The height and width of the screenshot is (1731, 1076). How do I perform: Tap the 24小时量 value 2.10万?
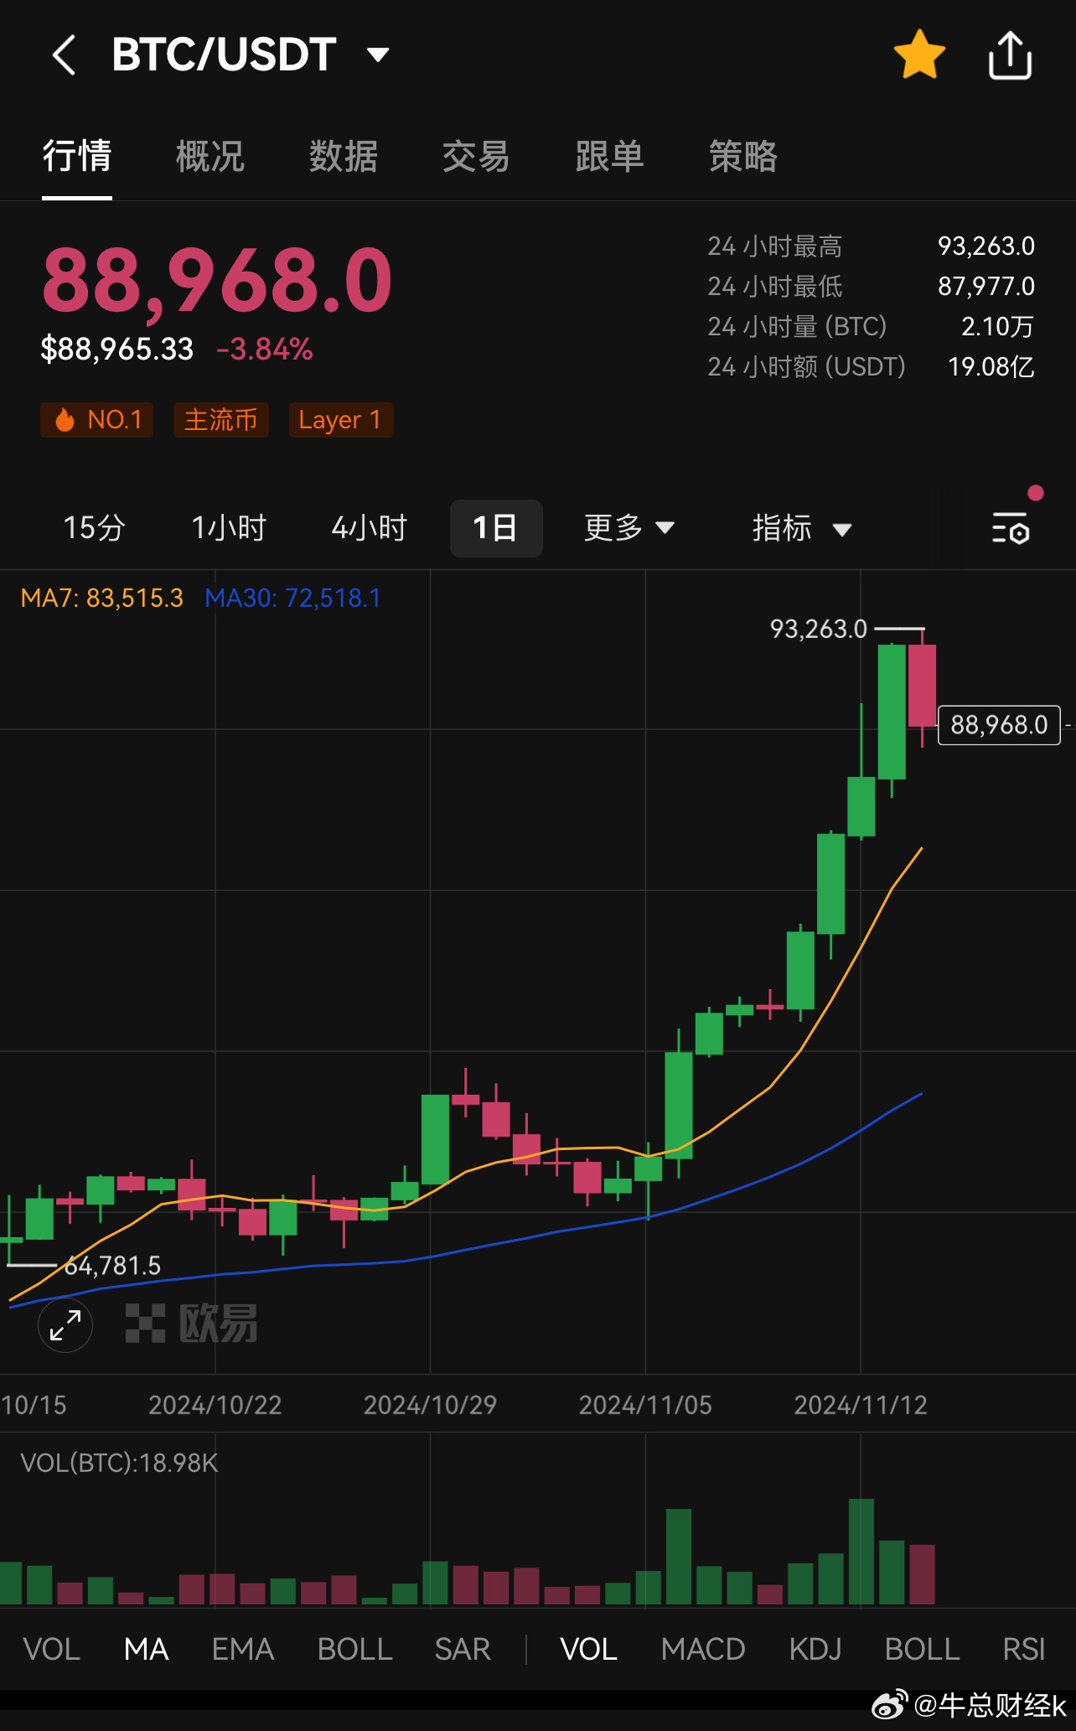pyautogui.click(x=998, y=326)
